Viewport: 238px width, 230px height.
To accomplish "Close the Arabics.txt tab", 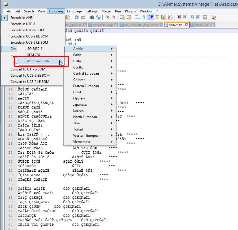I will coord(187,25).
